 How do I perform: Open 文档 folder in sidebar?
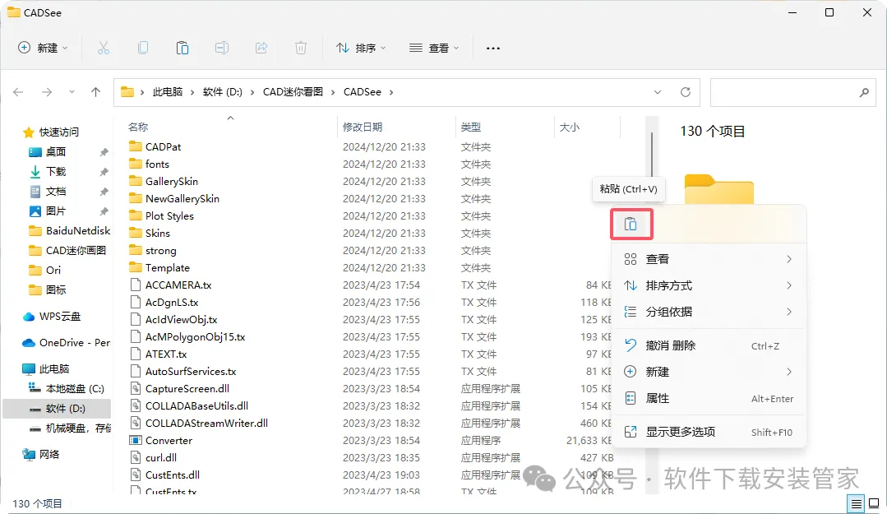click(x=55, y=192)
